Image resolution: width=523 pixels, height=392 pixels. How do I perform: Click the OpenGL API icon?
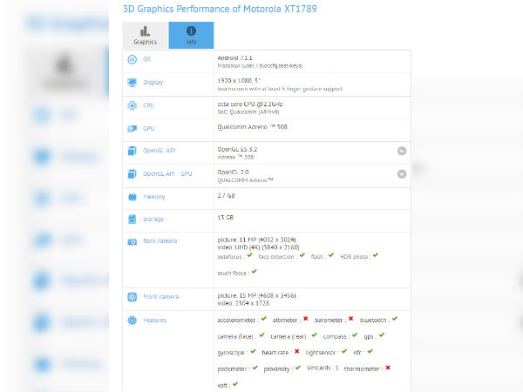pos(132,151)
